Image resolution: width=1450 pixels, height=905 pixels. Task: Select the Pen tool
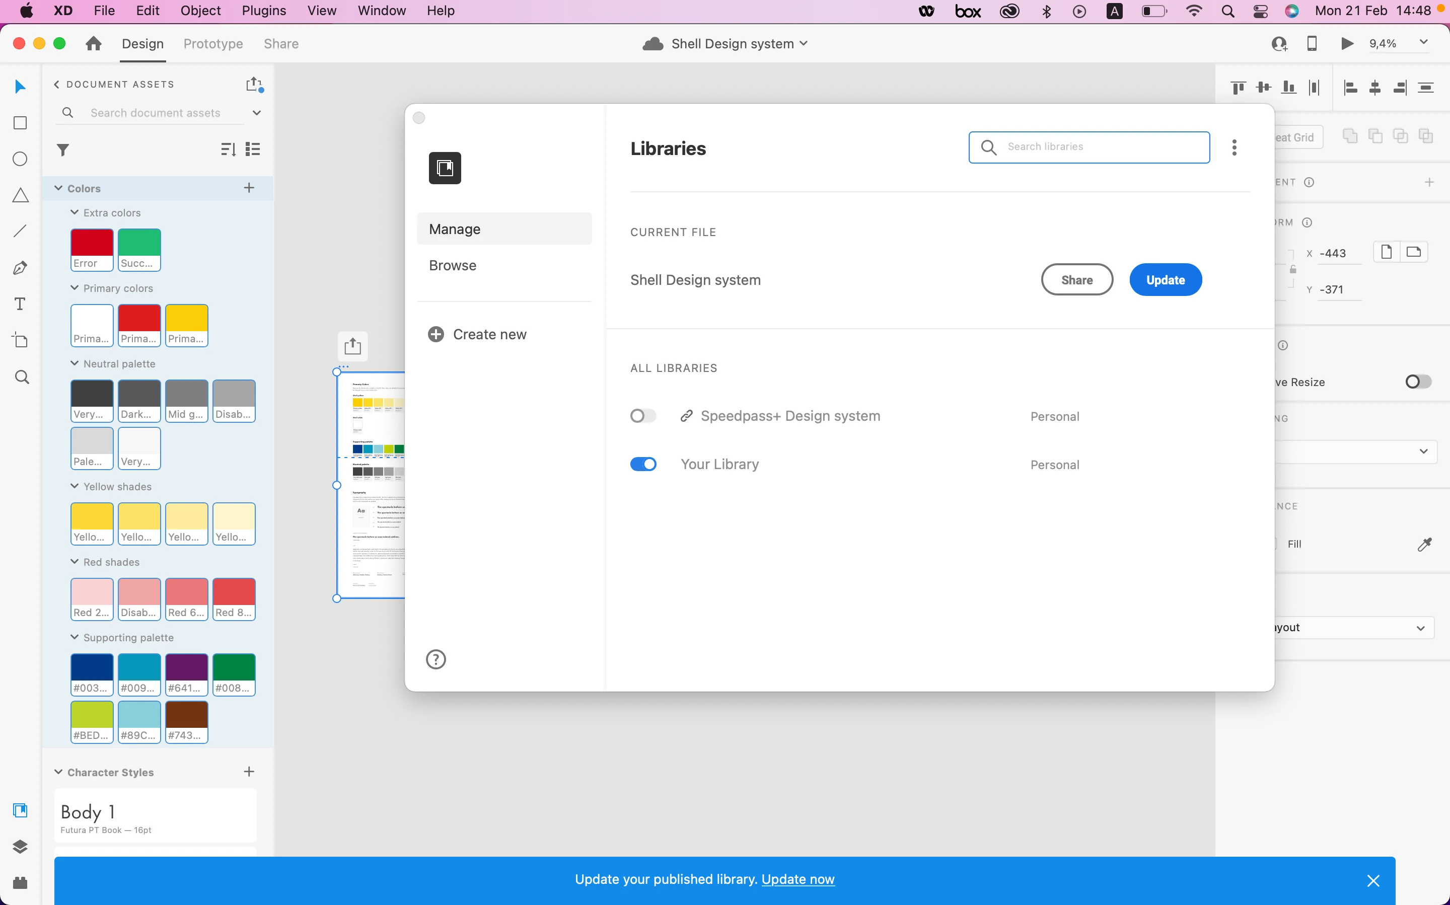(x=20, y=268)
